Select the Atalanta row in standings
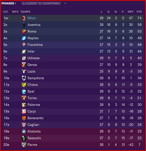 pyautogui.click(x=74, y=131)
